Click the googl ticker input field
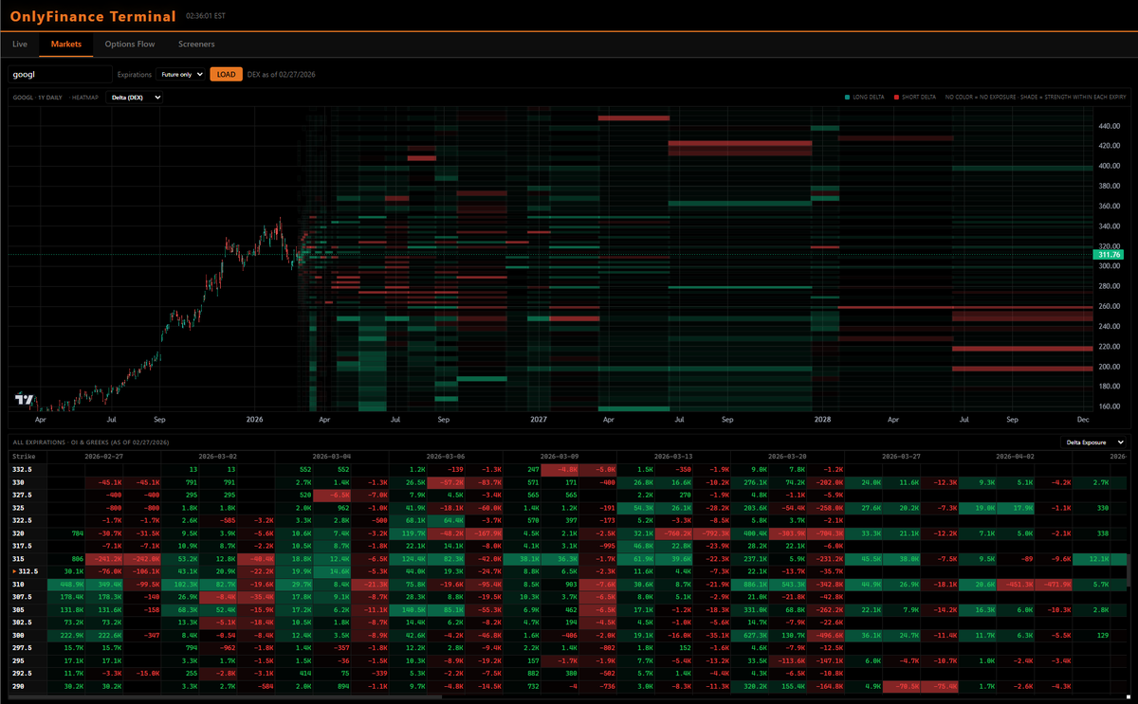The image size is (1138, 704). click(x=61, y=74)
